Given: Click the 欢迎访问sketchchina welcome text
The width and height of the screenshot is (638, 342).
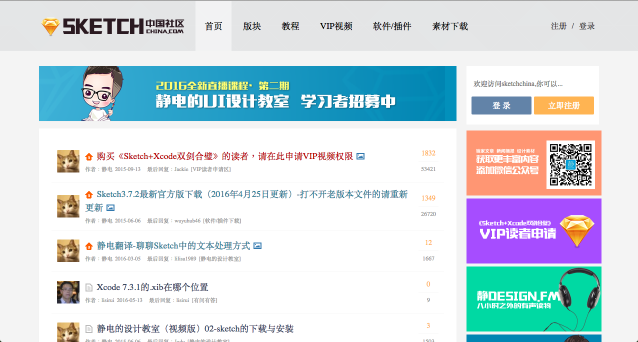Looking at the screenshot, I should 518,83.
